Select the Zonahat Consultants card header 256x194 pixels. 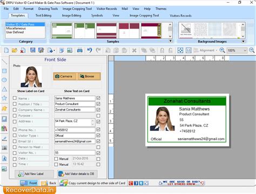click(x=187, y=101)
